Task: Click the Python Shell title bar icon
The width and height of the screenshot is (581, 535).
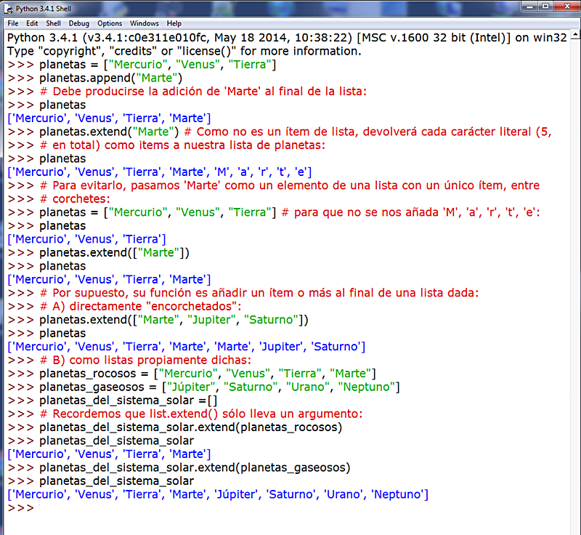Action: click(9, 9)
